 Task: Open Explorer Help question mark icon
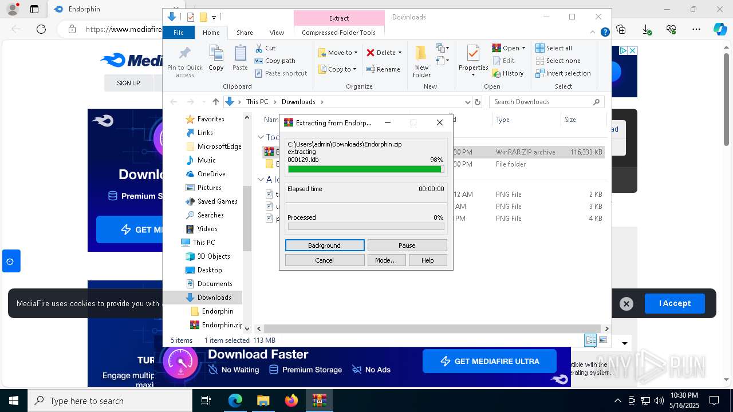click(x=605, y=33)
